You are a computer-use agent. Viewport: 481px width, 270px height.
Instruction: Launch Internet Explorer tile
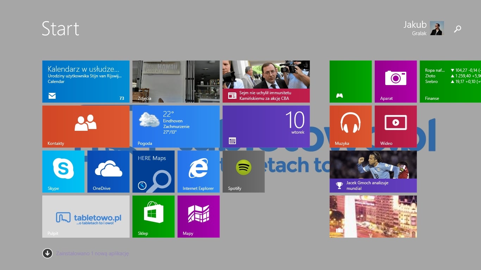[199, 172]
